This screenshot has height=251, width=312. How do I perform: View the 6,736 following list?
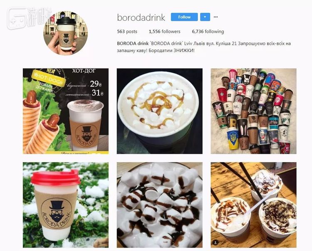point(208,32)
